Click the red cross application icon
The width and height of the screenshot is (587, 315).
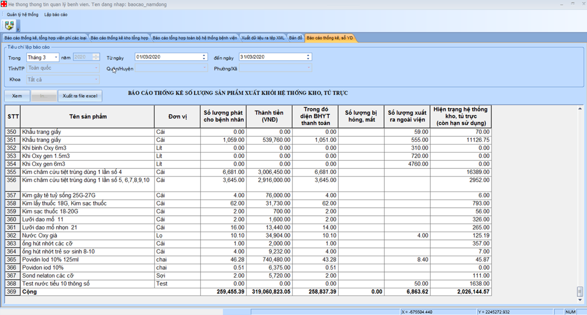pos(4,4)
